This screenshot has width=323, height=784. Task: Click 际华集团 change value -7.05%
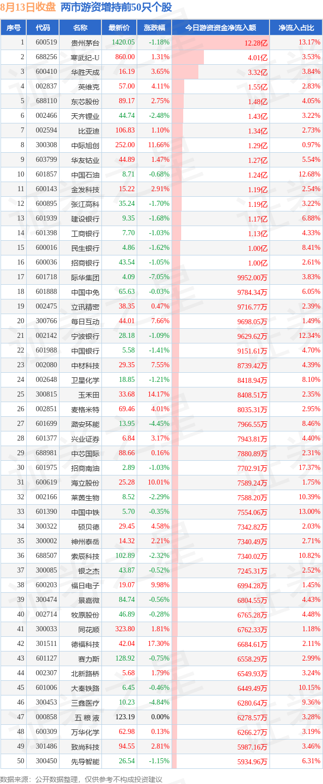160,277
